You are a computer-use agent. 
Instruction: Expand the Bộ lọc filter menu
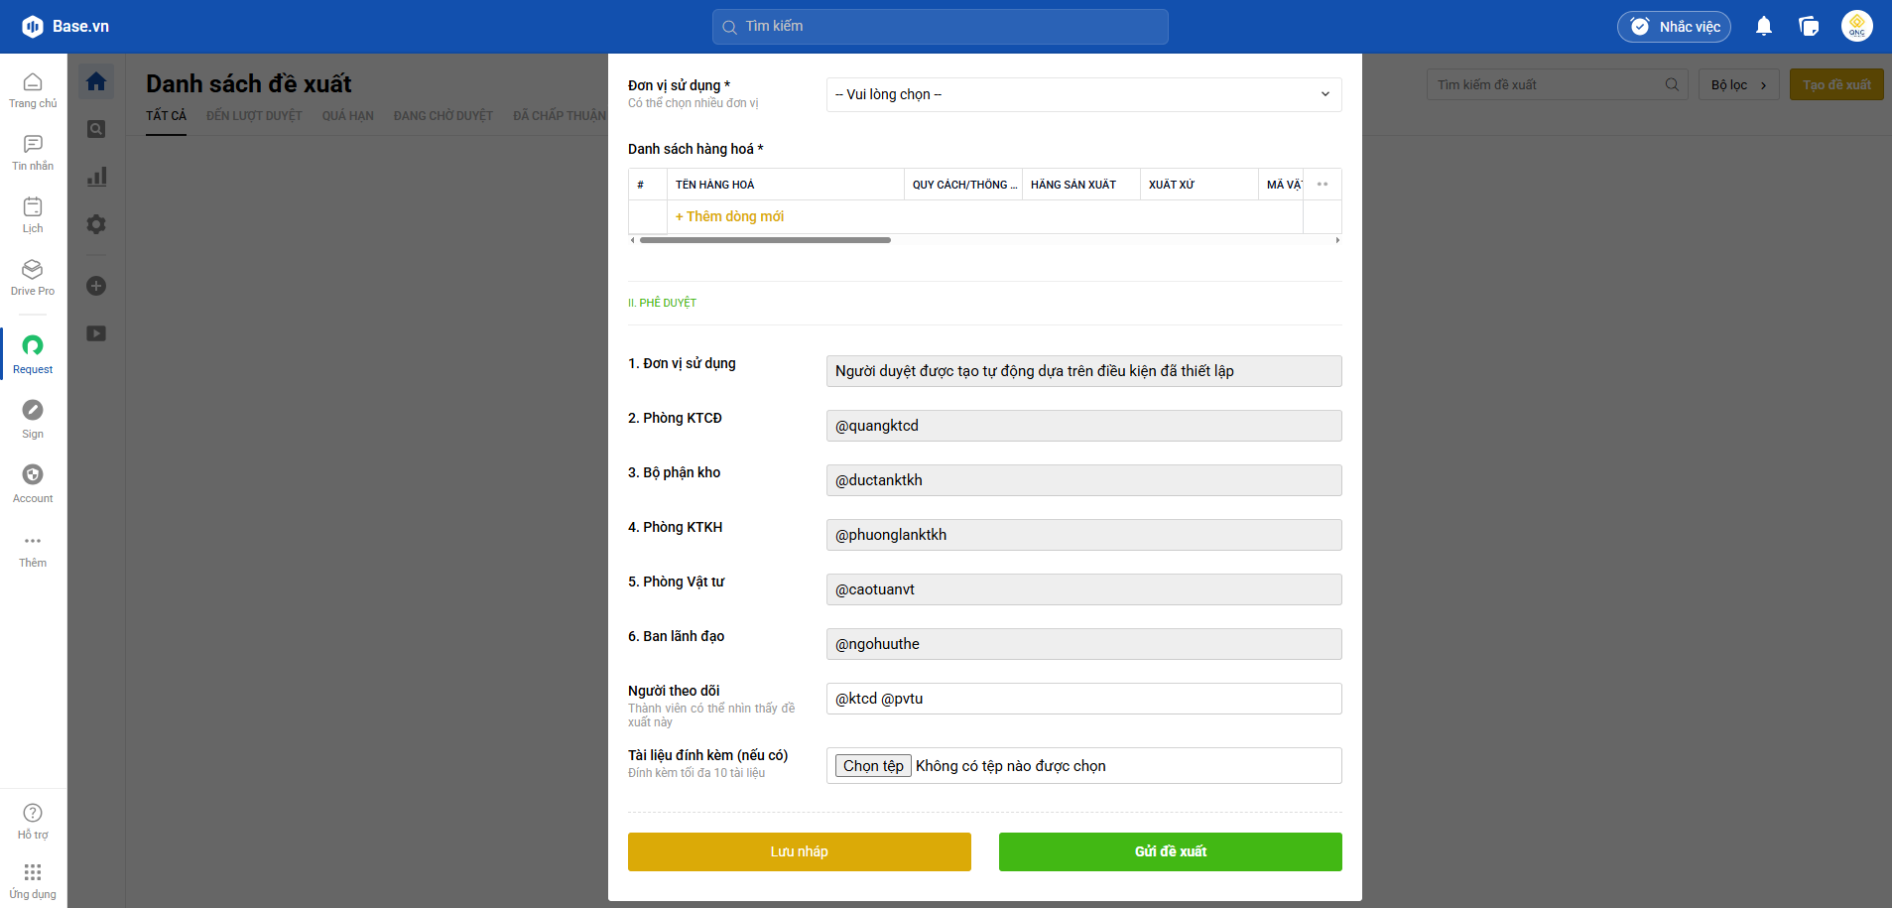[1738, 85]
